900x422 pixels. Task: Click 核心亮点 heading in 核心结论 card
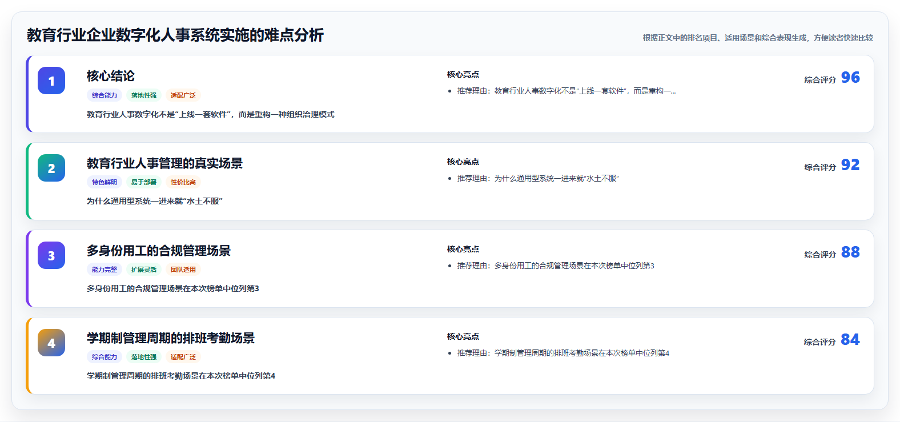point(463,74)
